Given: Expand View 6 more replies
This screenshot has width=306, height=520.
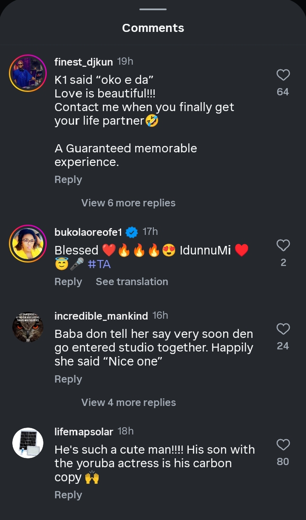Looking at the screenshot, I should click(128, 203).
